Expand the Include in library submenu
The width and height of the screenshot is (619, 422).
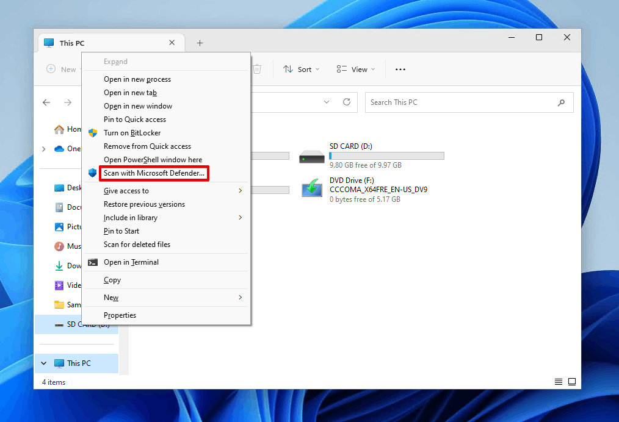[240, 217]
